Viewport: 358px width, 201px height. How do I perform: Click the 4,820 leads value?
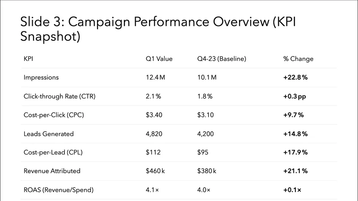tap(154, 134)
